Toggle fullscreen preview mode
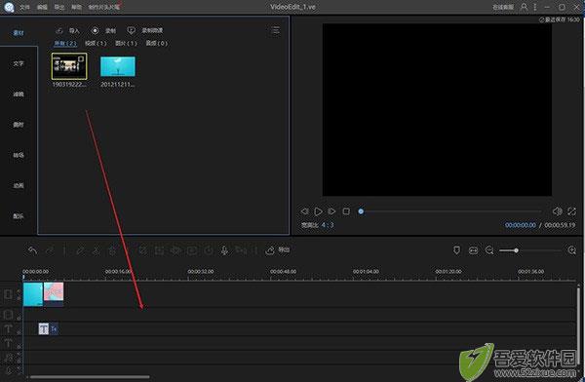The image size is (585, 382). click(x=571, y=211)
